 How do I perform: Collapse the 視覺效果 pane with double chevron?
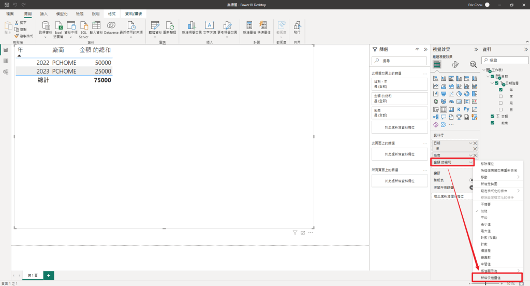coord(476,49)
